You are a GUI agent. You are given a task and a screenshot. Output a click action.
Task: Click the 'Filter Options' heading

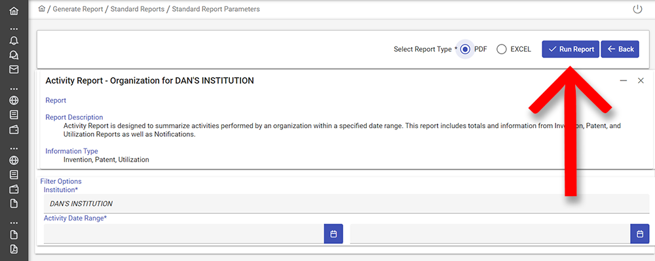click(61, 181)
